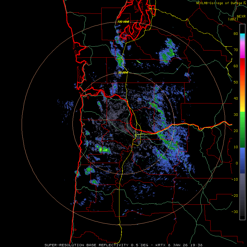Viewport: 247px width, 247px height.
Task: Pick the green segment of the color bar
Action: point(242,130)
